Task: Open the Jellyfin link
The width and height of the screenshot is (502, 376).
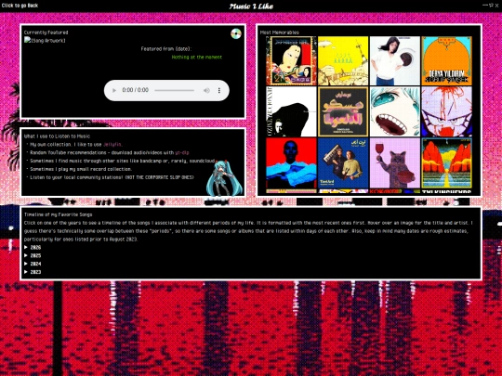Action: tap(112, 145)
